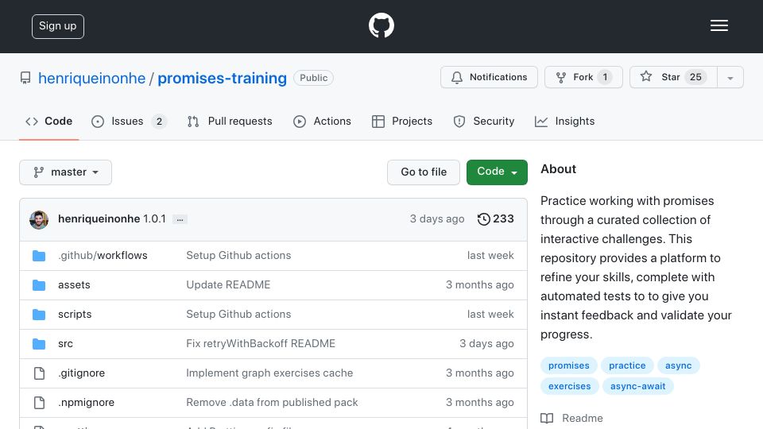Switch to the Code tab
763x429 pixels.
tap(48, 121)
